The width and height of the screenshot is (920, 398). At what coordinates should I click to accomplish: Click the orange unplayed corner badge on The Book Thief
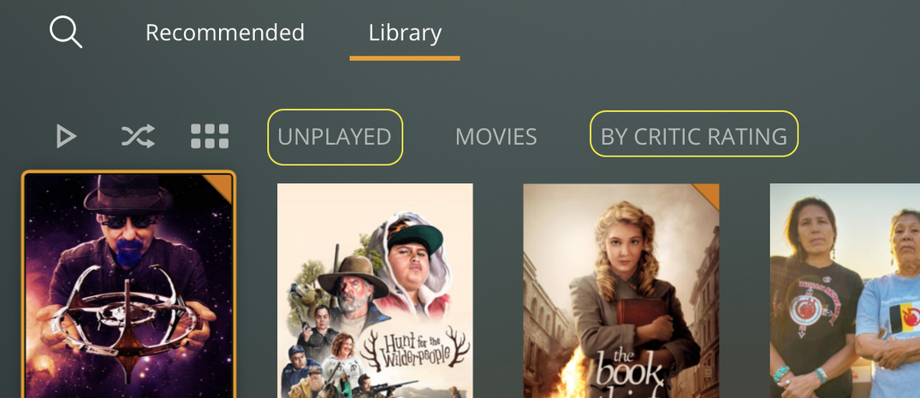point(708,195)
